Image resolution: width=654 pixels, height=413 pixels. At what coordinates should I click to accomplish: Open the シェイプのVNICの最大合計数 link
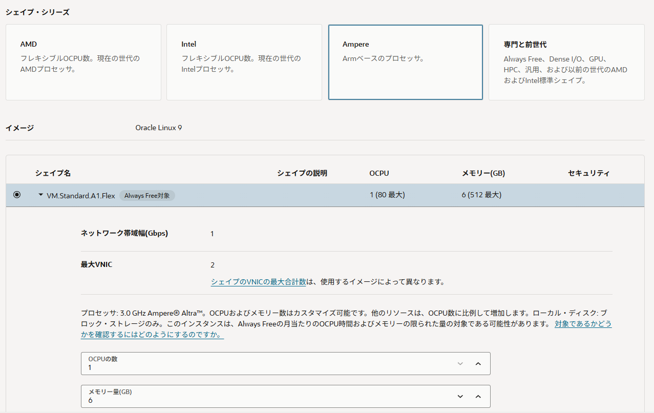point(259,282)
